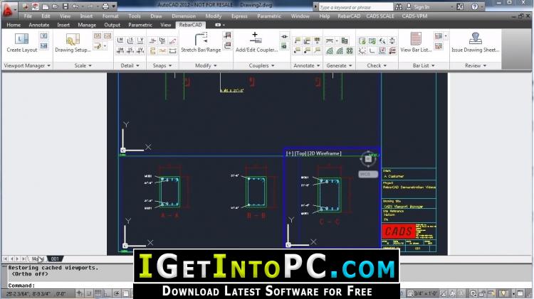534x299 pixels.
Task: Expand the Check panel
Action: pos(377,65)
